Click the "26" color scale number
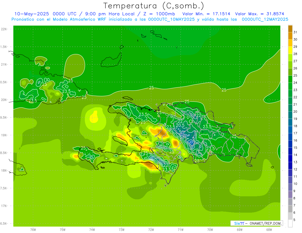302x233 pixels. click(295, 68)
